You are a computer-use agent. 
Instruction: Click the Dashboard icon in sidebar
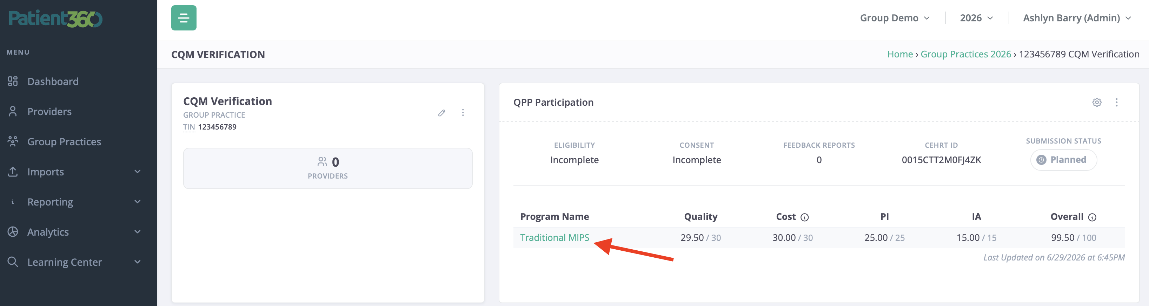[13, 81]
